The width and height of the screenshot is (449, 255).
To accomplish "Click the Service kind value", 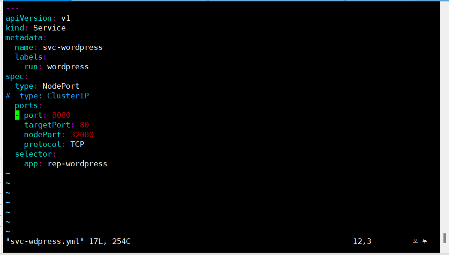I will [x=49, y=28].
